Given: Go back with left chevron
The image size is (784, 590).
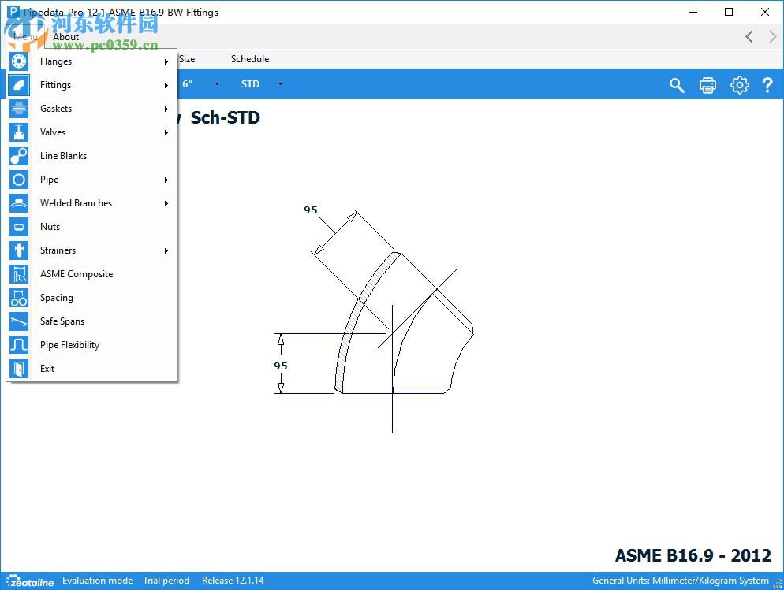Looking at the screenshot, I should coord(749,36).
